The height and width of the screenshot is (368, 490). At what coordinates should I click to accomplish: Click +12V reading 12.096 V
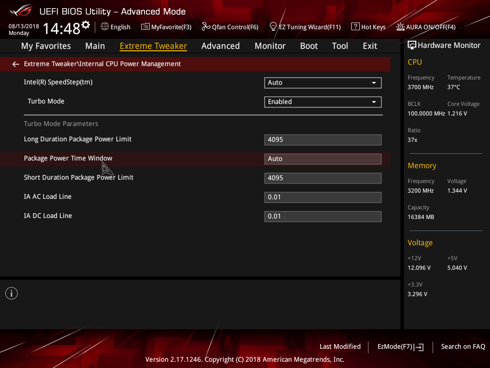tap(419, 268)
